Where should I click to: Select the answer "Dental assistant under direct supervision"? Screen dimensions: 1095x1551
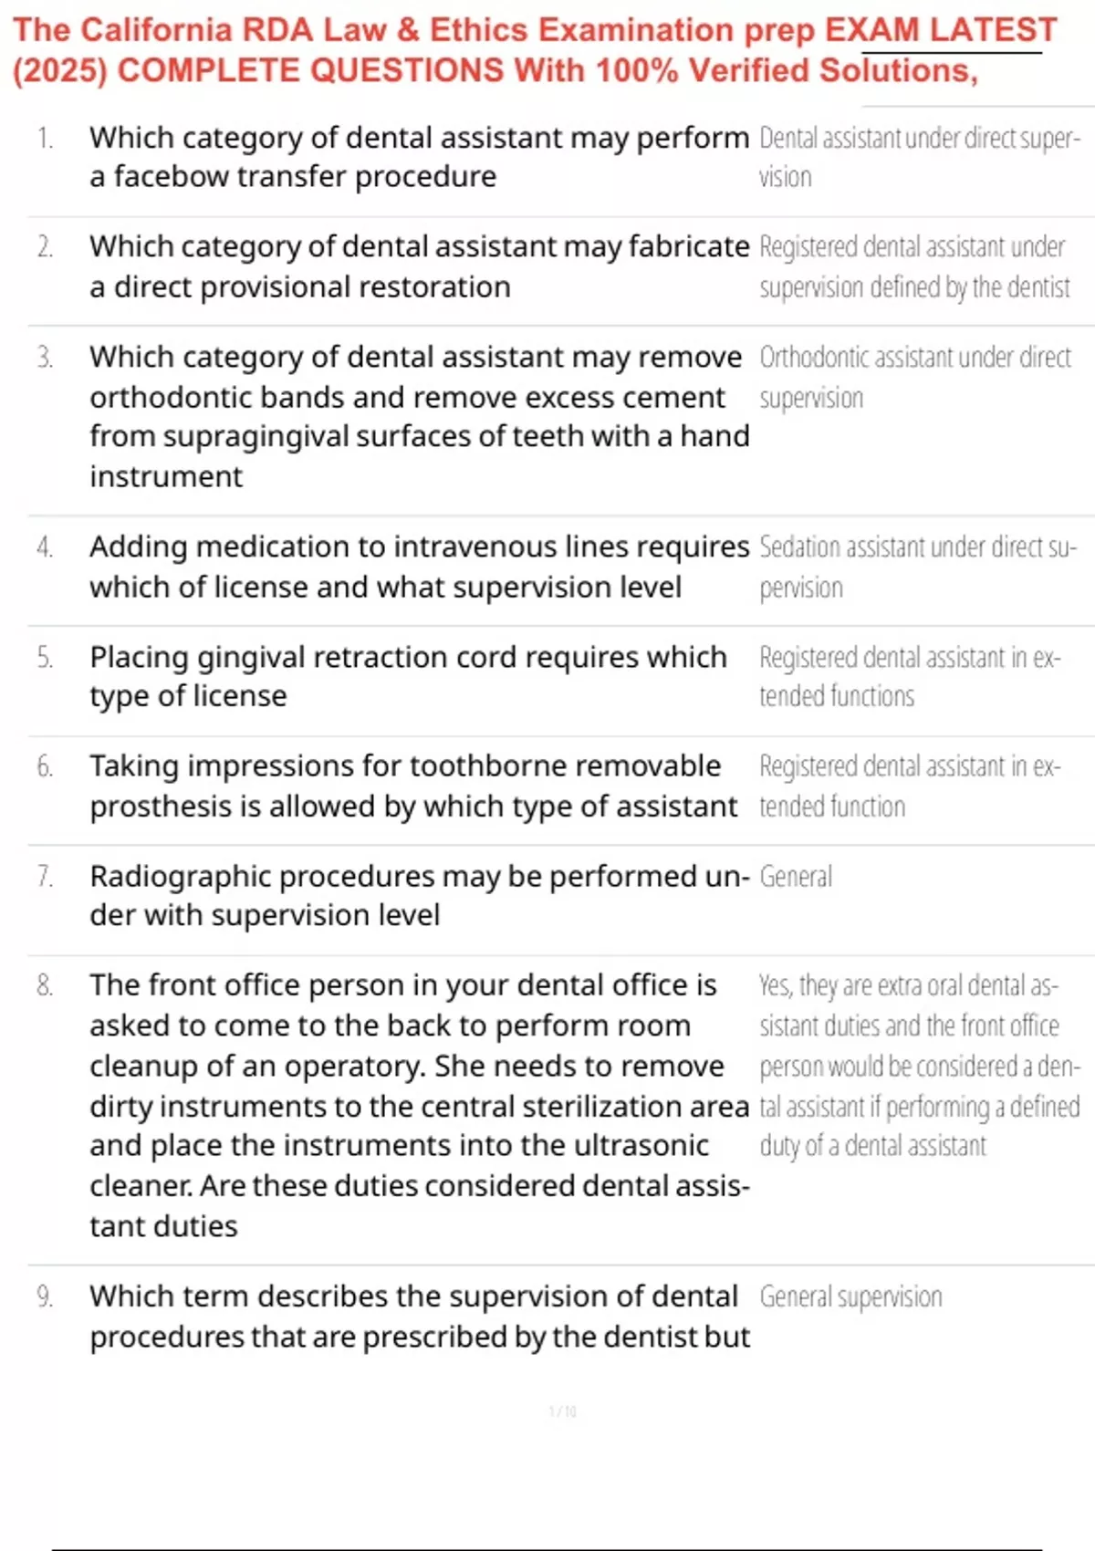(x=919, y=157)
